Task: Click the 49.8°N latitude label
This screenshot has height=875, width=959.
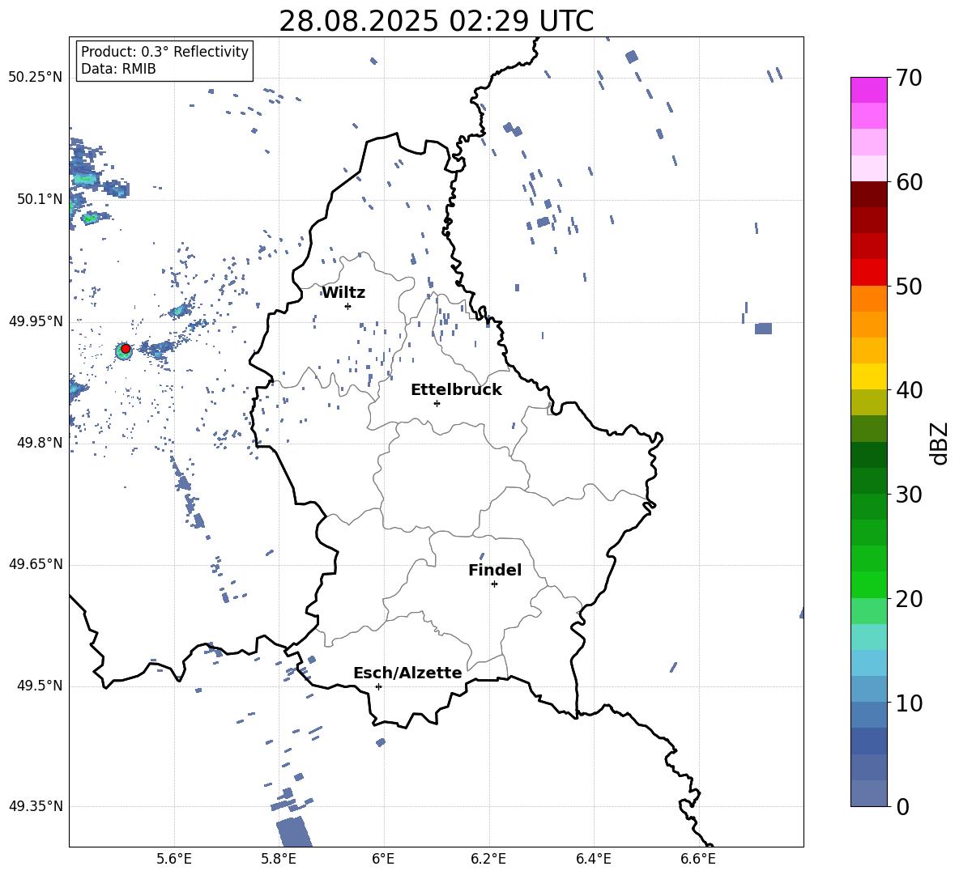Action: pyautogui.click(x=40, y=443)
